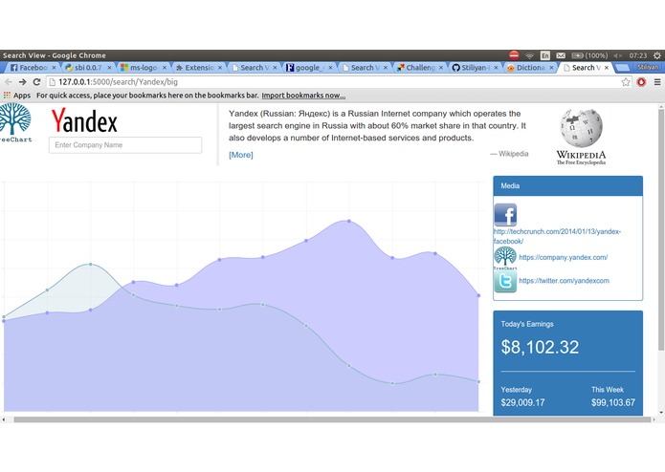Open the system gear menu
This screenshot has width=665, height=472.
pyautogui.click(x=657, y=55)
